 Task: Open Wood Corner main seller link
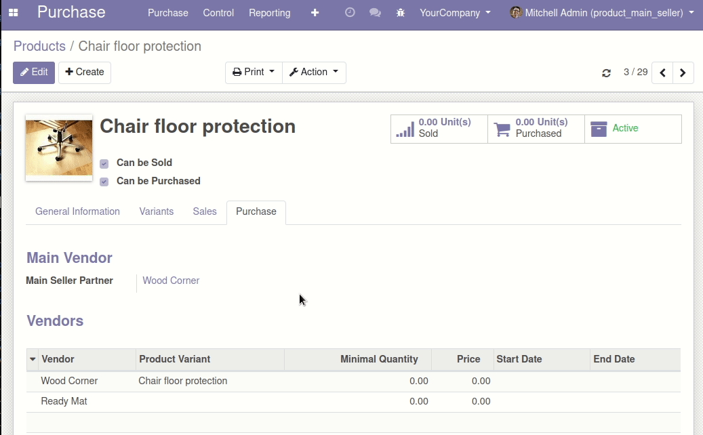[171, 281]
